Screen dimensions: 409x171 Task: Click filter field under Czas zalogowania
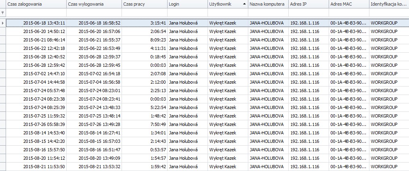coord(36,13)
